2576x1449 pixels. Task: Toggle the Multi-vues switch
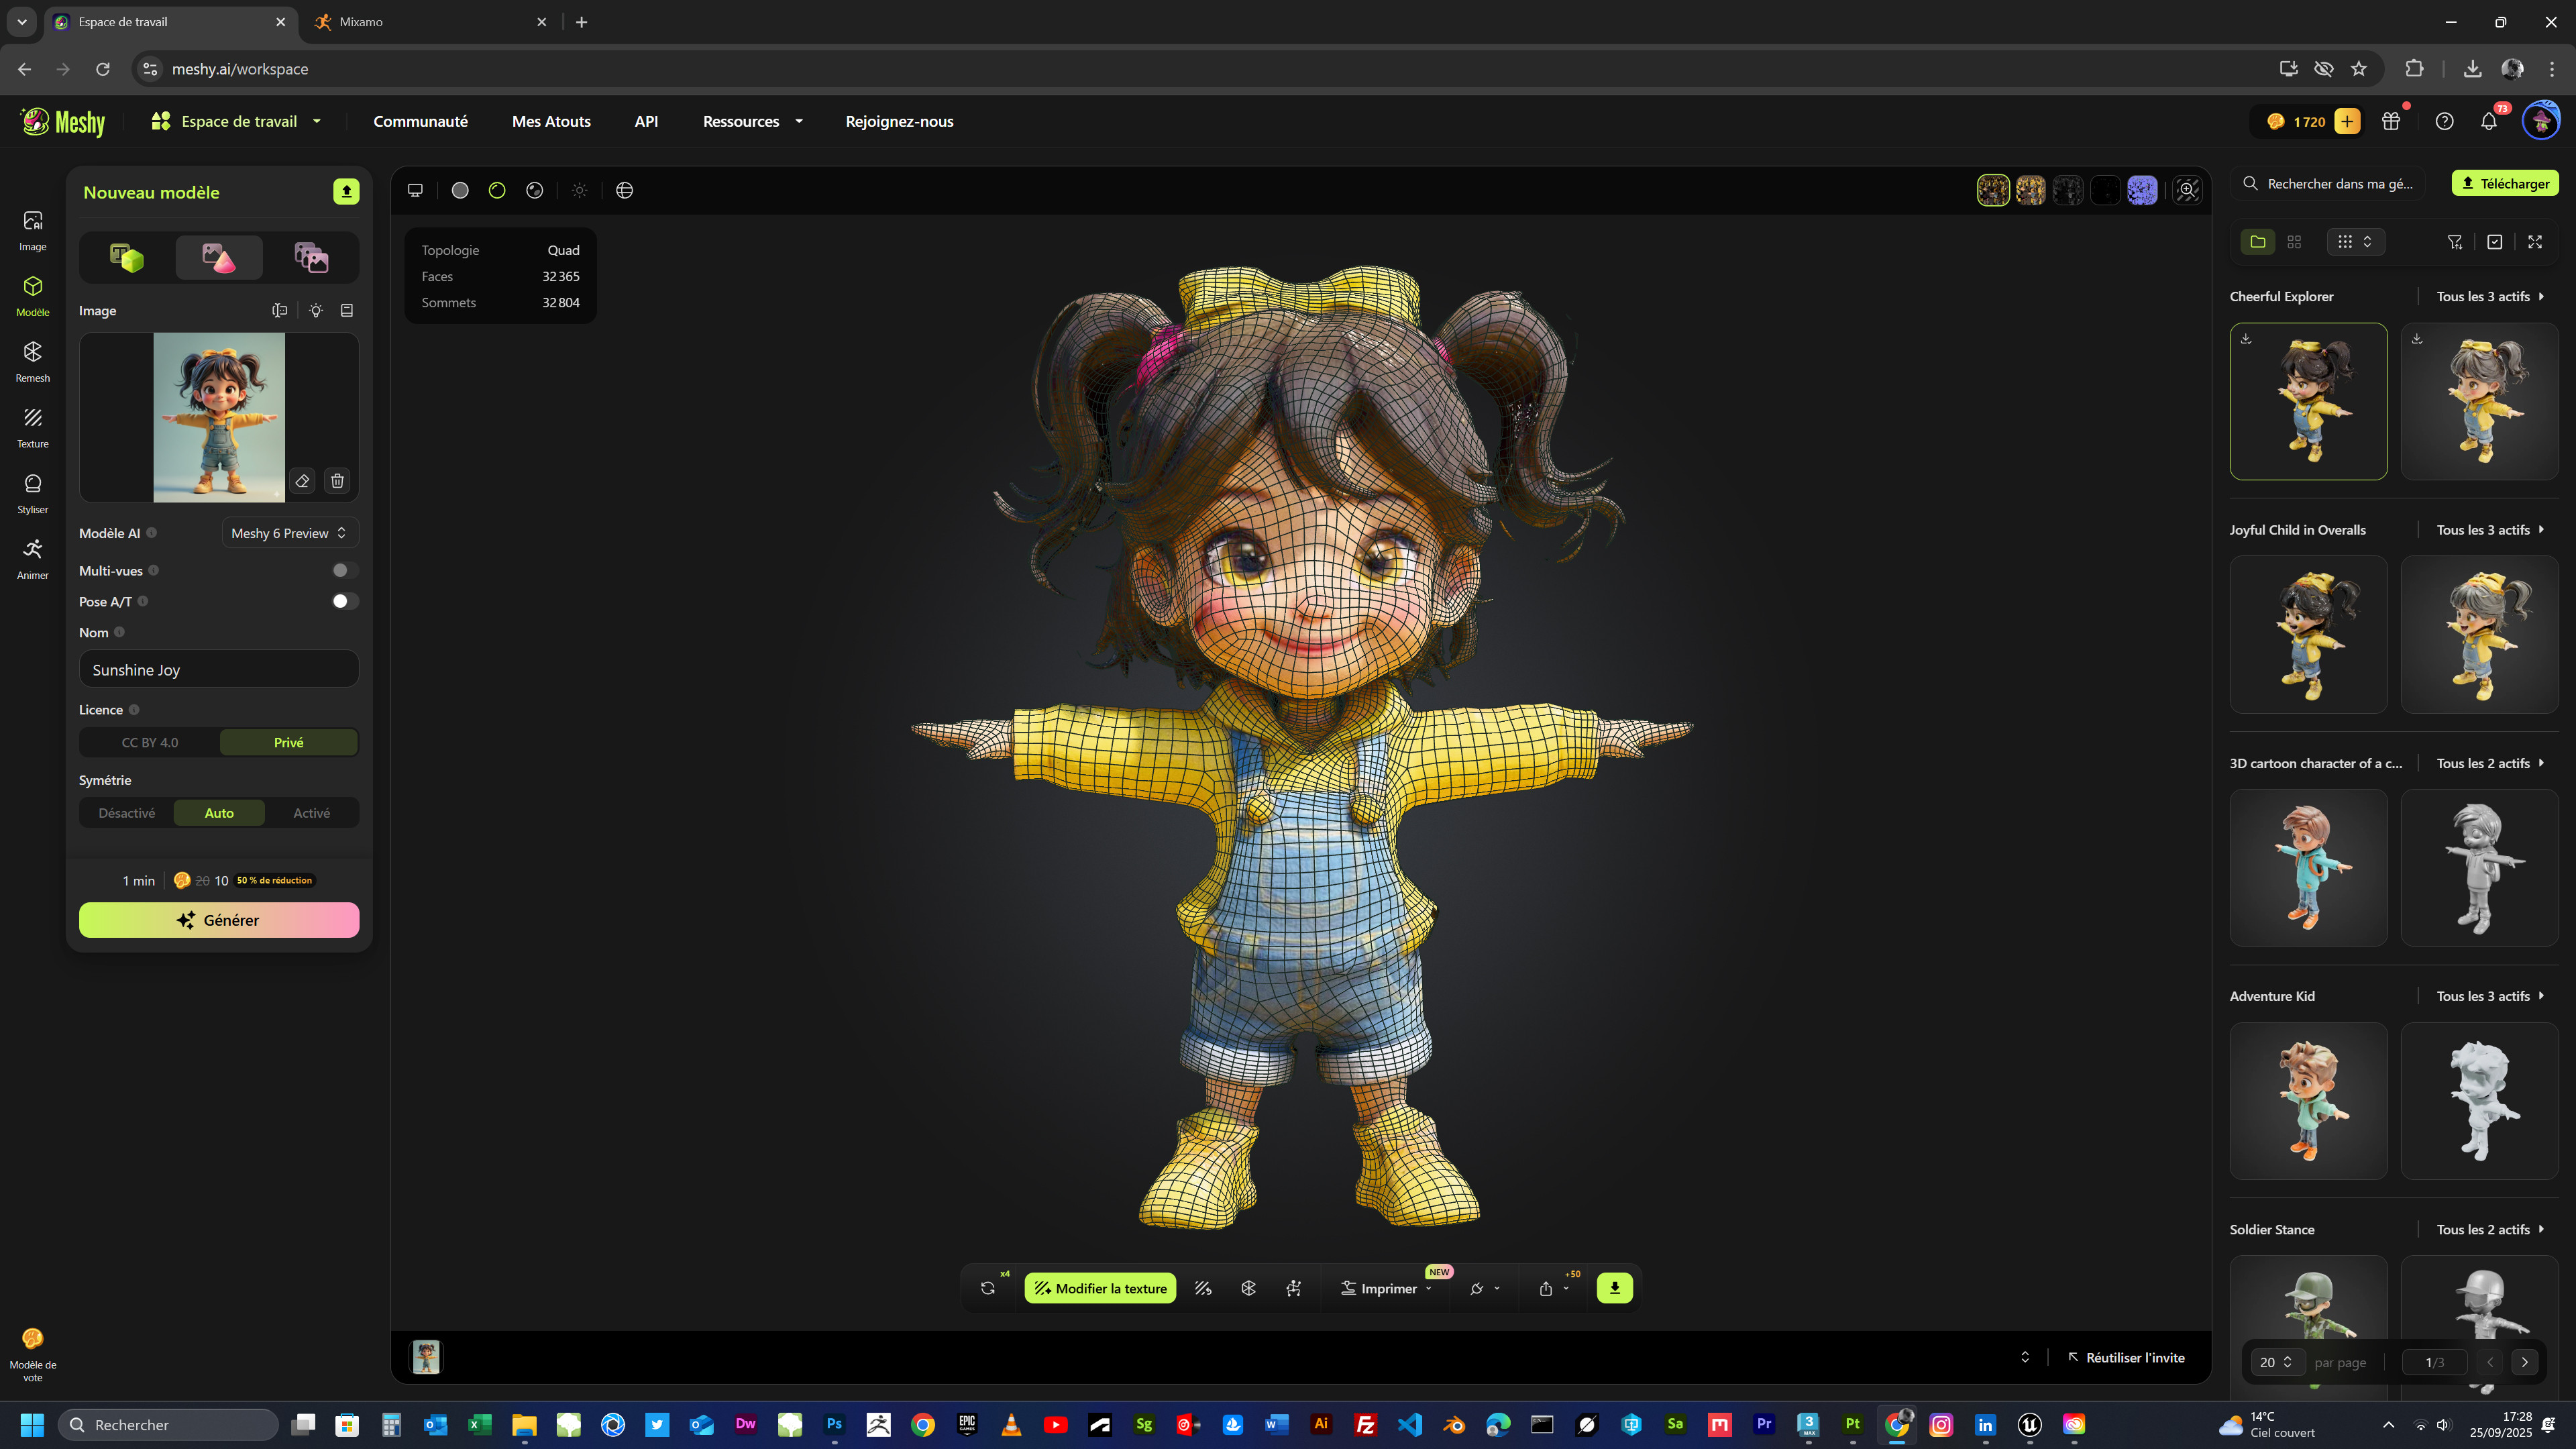pos(345,570)
